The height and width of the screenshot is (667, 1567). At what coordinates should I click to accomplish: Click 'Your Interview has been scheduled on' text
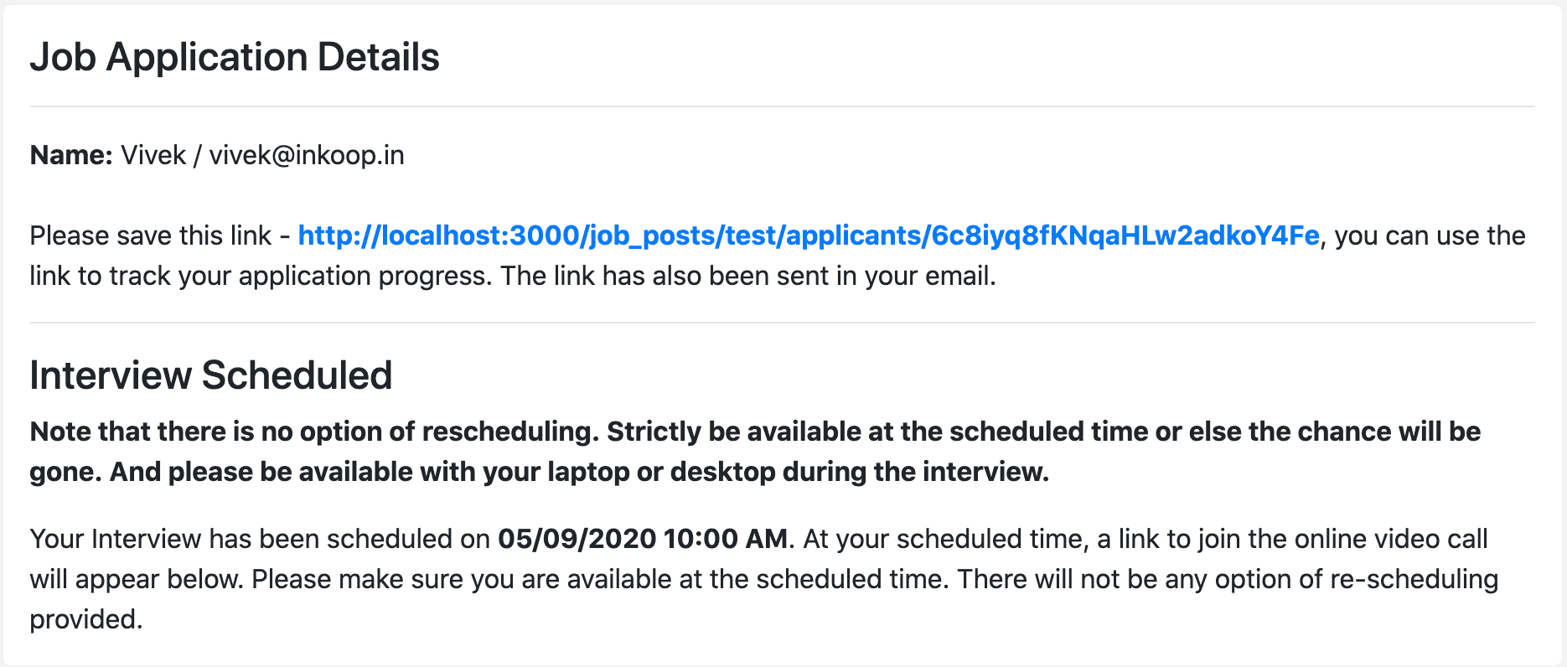click(x=260, y=539)
